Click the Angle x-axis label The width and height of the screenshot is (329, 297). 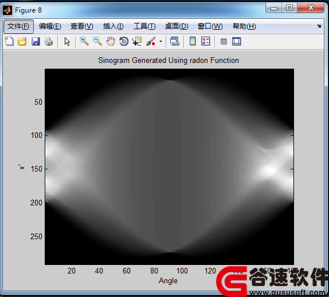click(x=168, y=280)
